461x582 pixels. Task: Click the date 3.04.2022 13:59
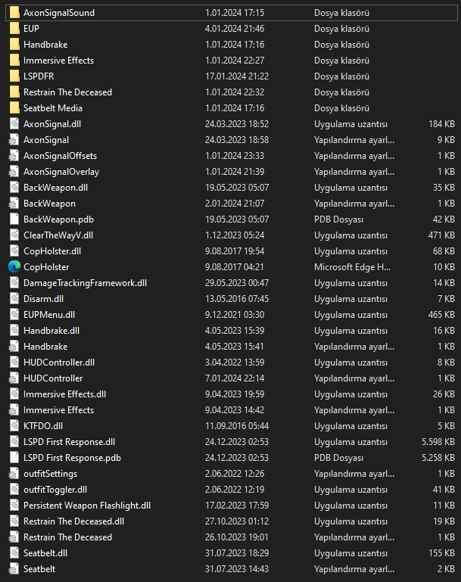[x=235, y=363]
